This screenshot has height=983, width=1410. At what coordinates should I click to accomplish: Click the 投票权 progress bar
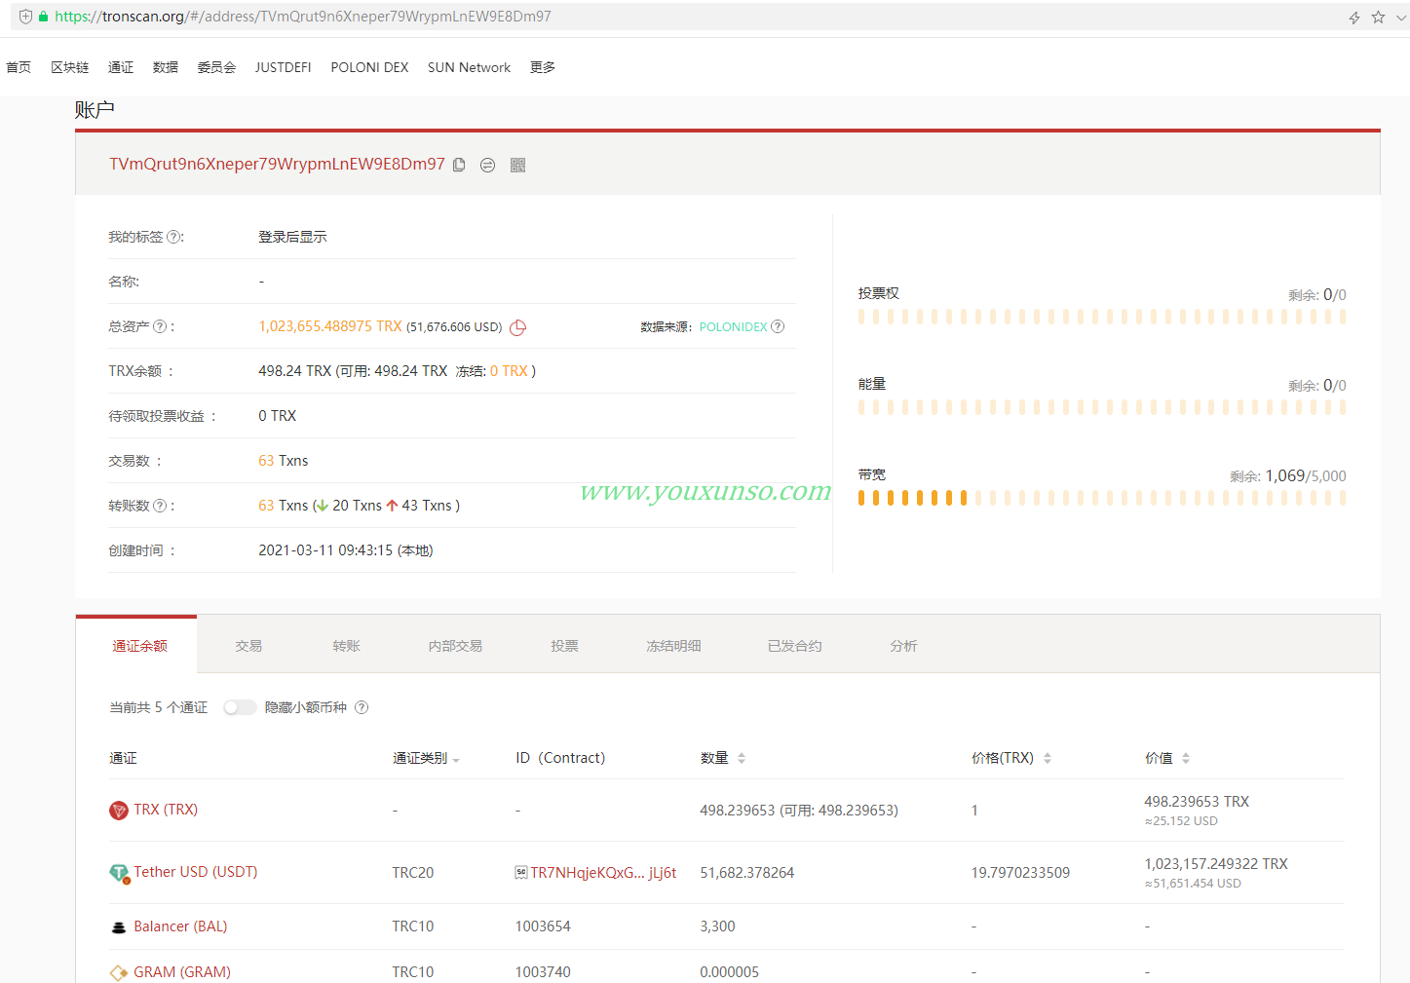point(1102,317)
